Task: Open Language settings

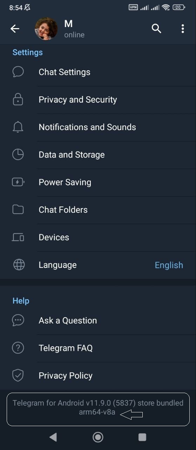Action: pyautogui.click(x=98, y=265)
